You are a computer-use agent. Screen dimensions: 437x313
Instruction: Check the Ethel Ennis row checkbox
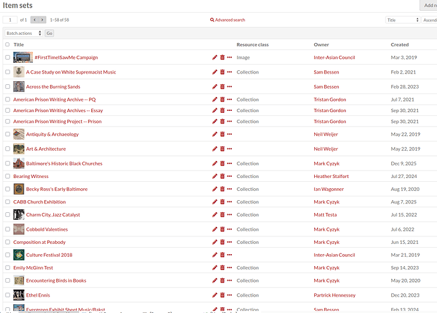[x=8, y=295]
